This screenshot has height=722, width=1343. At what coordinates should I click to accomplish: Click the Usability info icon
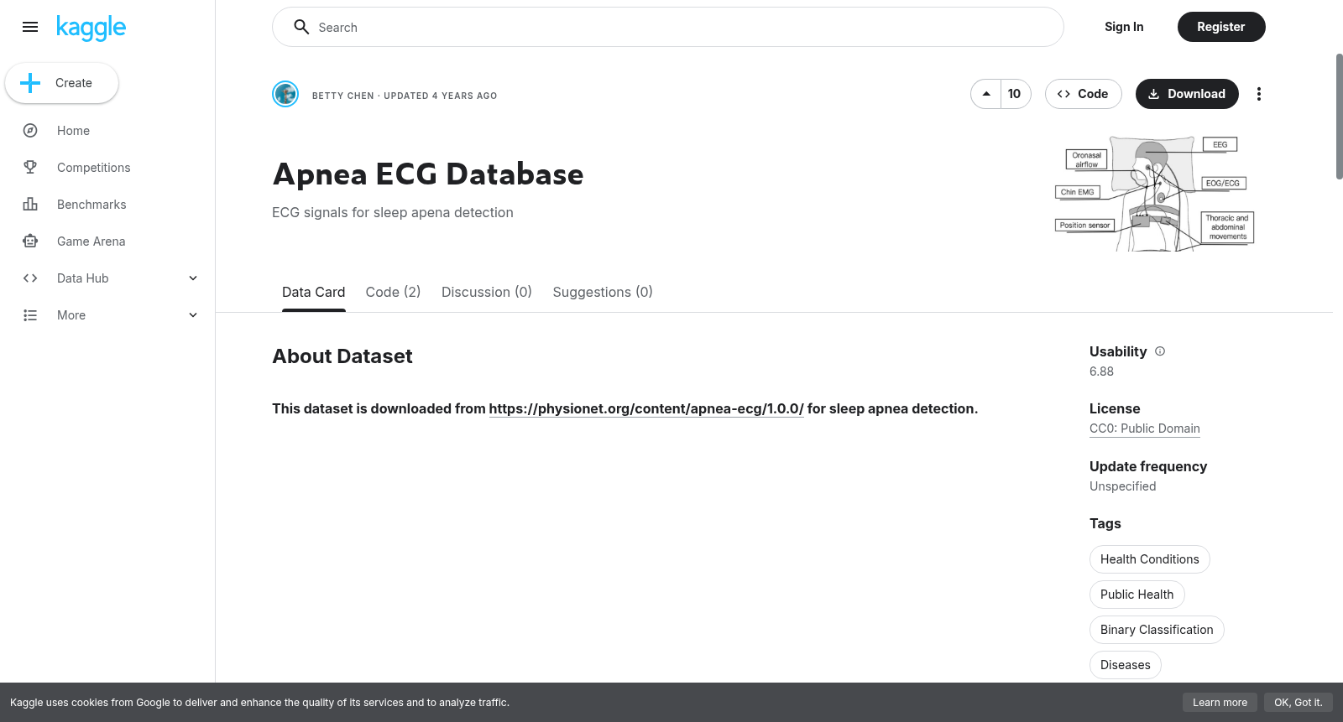1160,351
